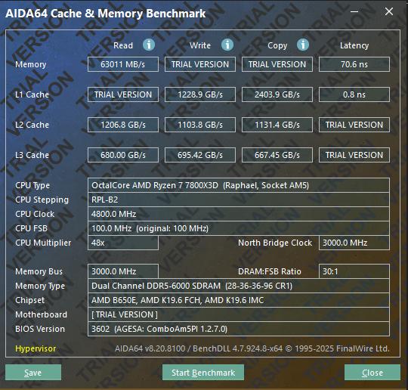Screen dimensions: 408x390
Task: Click the Latency column header
Action: tap(354, 46)
